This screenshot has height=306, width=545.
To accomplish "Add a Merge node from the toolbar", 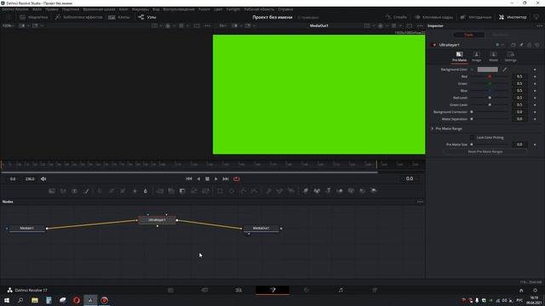I will click(160, 190).
